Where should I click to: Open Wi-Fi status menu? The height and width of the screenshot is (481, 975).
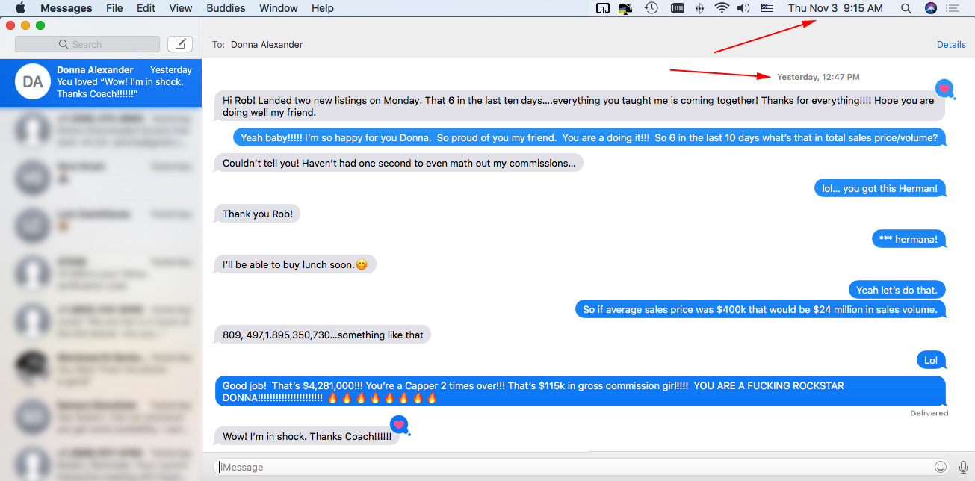[721, 8]
